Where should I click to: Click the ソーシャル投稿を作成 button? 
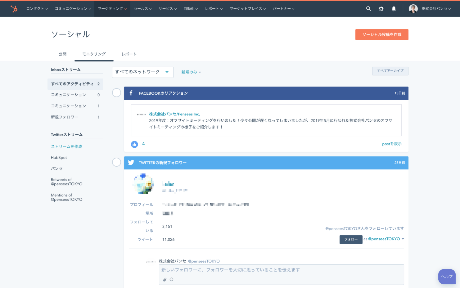(x=381, y=34)
